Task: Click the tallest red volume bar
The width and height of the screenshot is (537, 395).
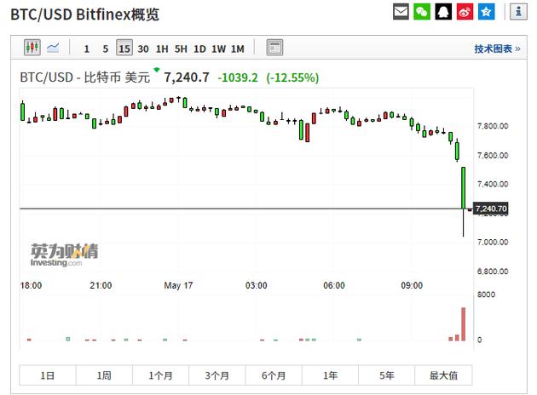Action: (464, 323)
